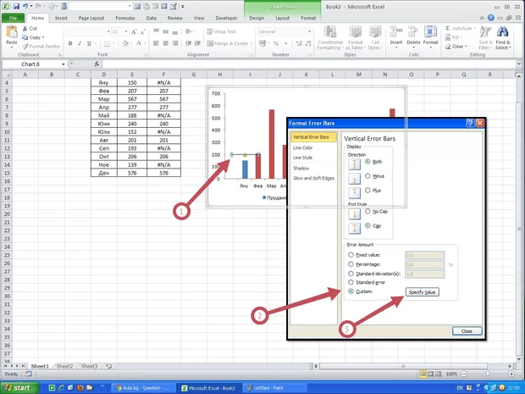Choose the Percentage error amount

coord(351,264)
